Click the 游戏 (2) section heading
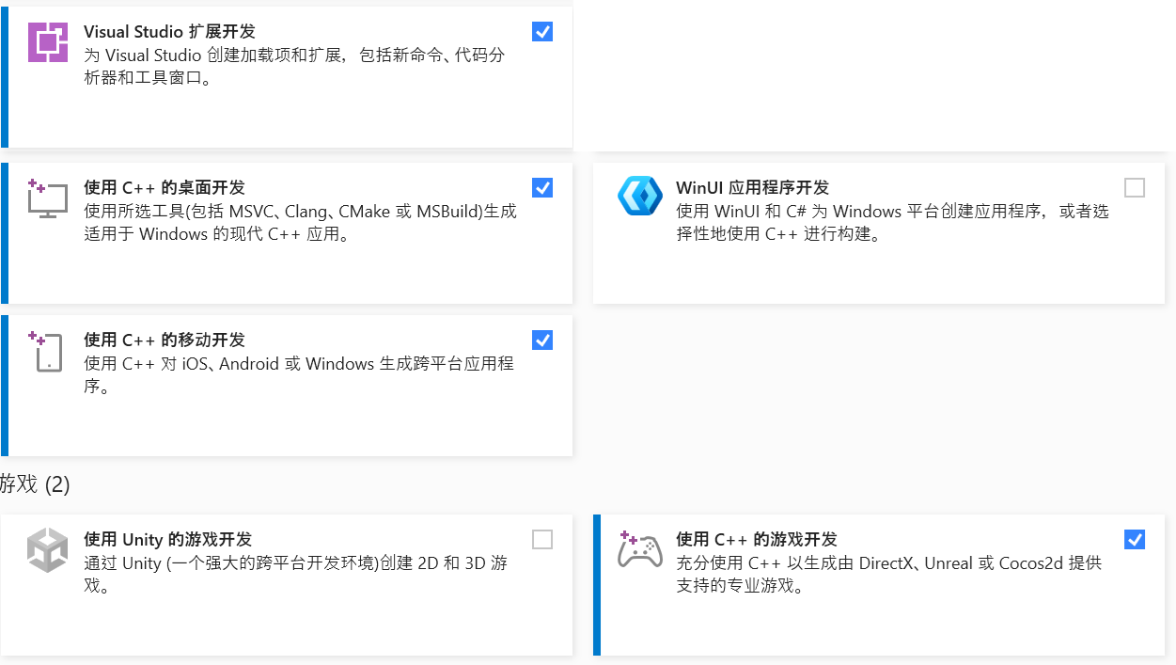Viewport: 1176px width, 665px height. click(35, 484)
